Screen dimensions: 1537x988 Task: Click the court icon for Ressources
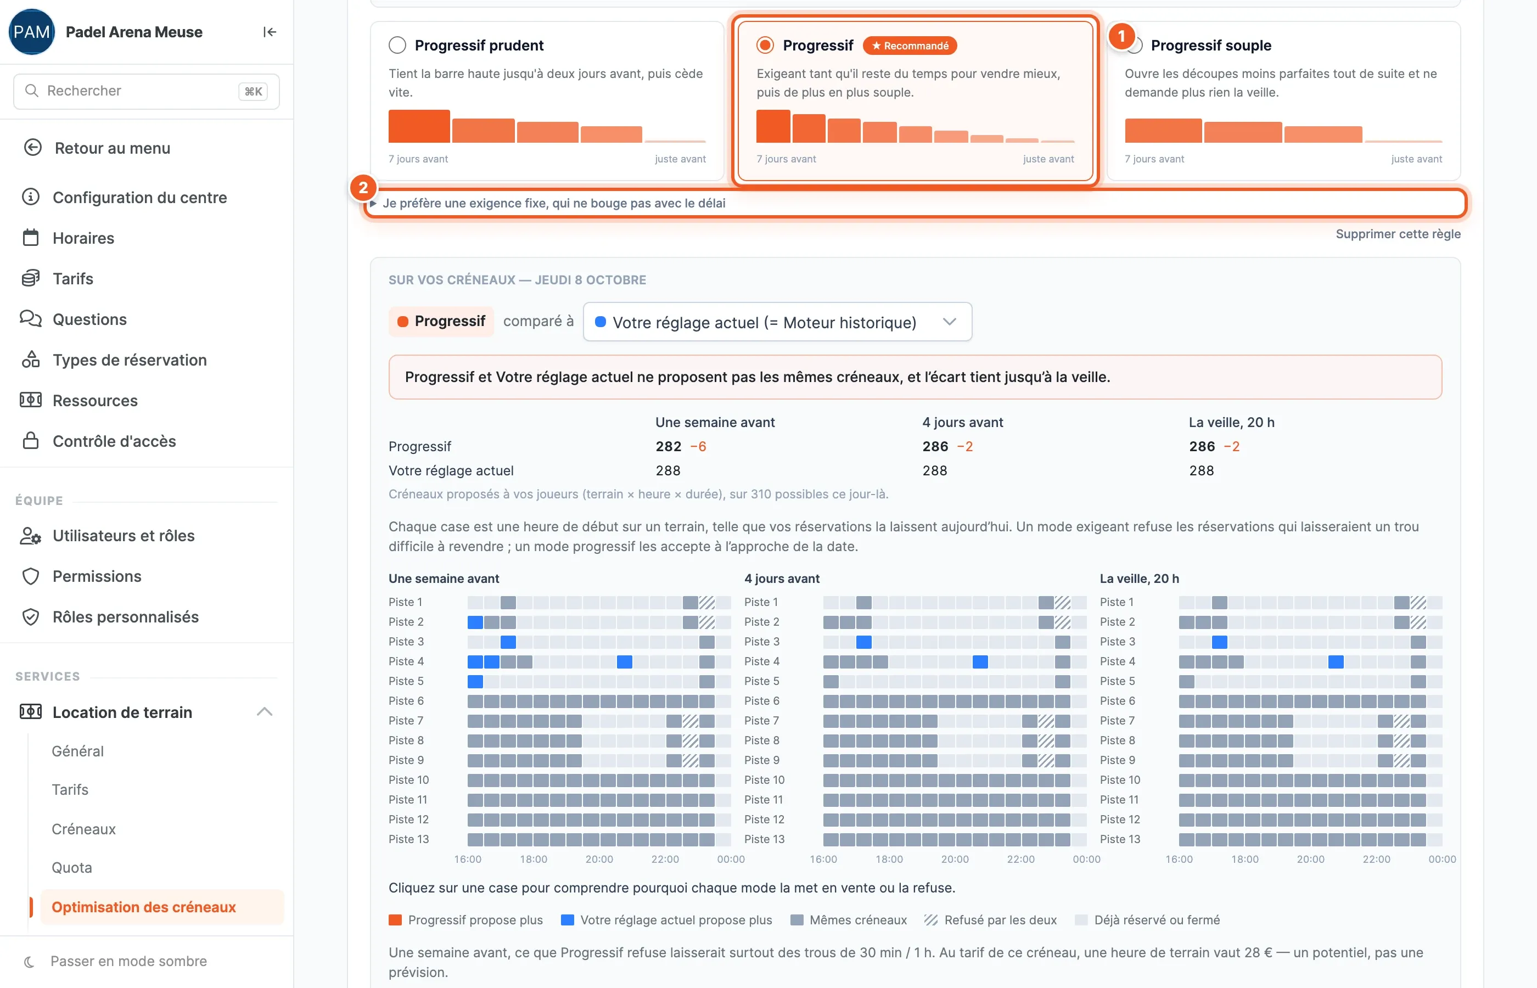tap(31, 400)
